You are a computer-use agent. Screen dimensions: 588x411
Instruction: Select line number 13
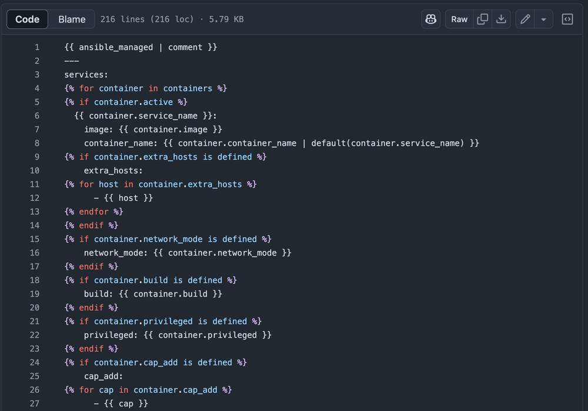[x=34, y=211]
